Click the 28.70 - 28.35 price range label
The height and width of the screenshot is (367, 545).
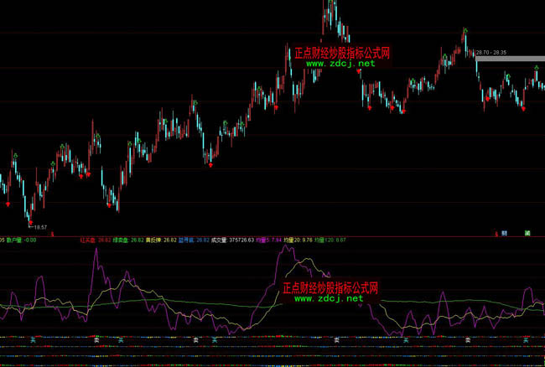[490, 52]
